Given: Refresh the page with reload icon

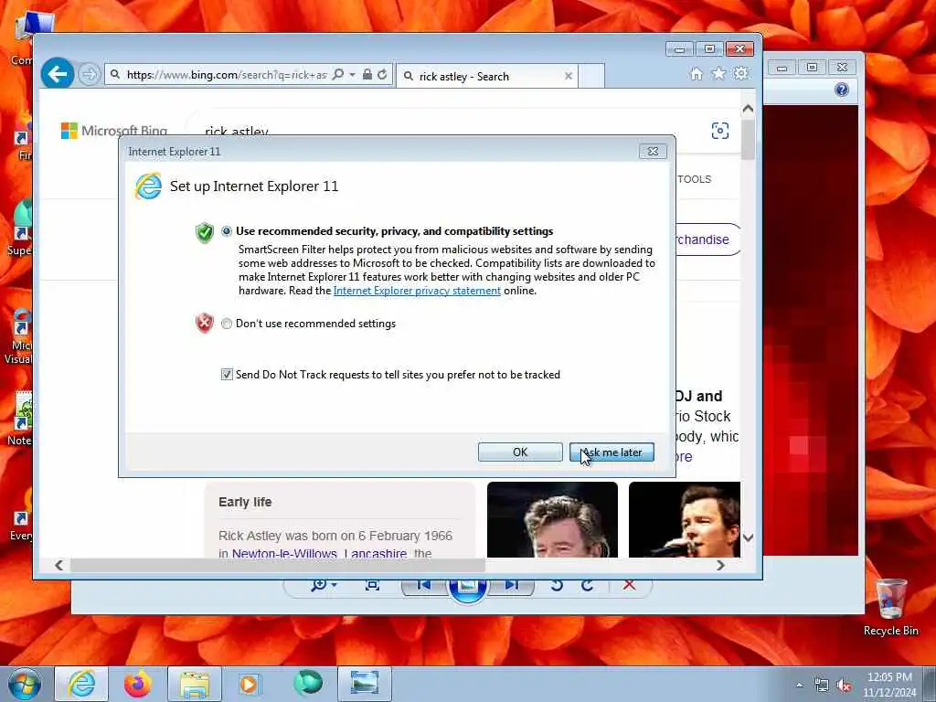Looking at the screenshot, I should (x=382, y=75).
